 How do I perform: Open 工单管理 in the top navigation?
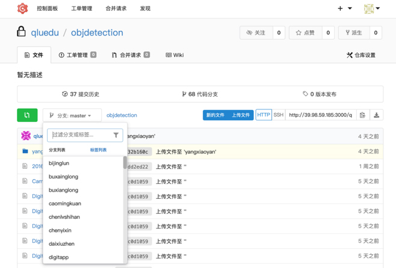click(82, 8)
